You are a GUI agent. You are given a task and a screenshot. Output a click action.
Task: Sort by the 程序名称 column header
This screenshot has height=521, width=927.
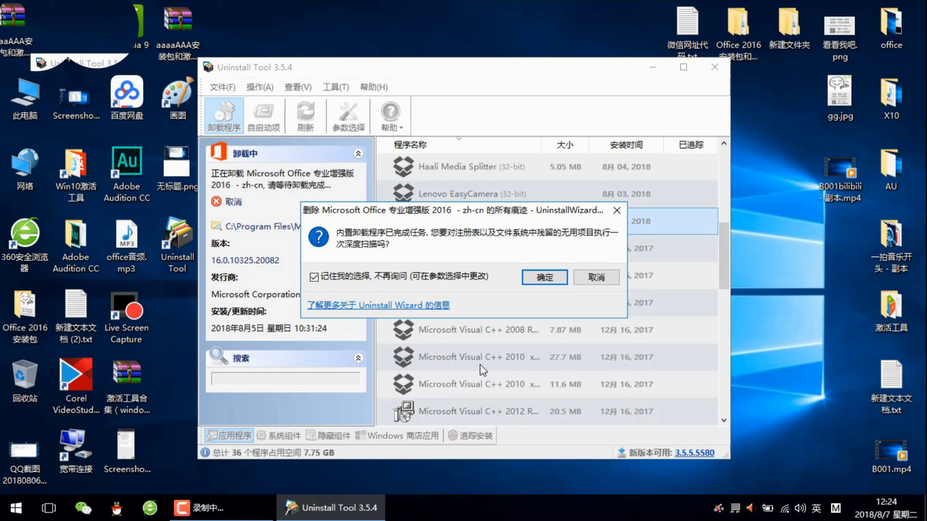pyautogui.click(x=458, y=145)
